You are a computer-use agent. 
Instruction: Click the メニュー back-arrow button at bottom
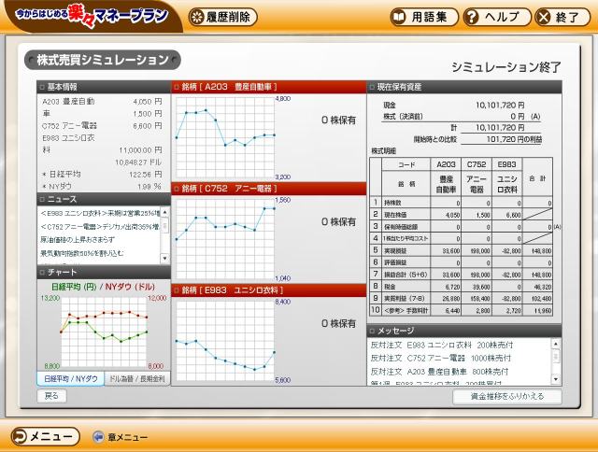pyautogui.click(x=44, y=436)
